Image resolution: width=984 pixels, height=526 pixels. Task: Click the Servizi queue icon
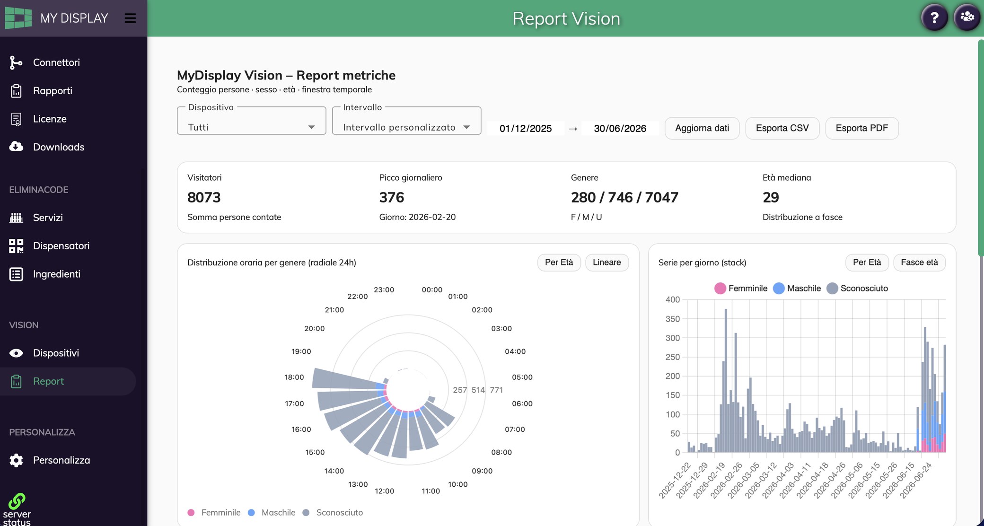tap(16, 218)
